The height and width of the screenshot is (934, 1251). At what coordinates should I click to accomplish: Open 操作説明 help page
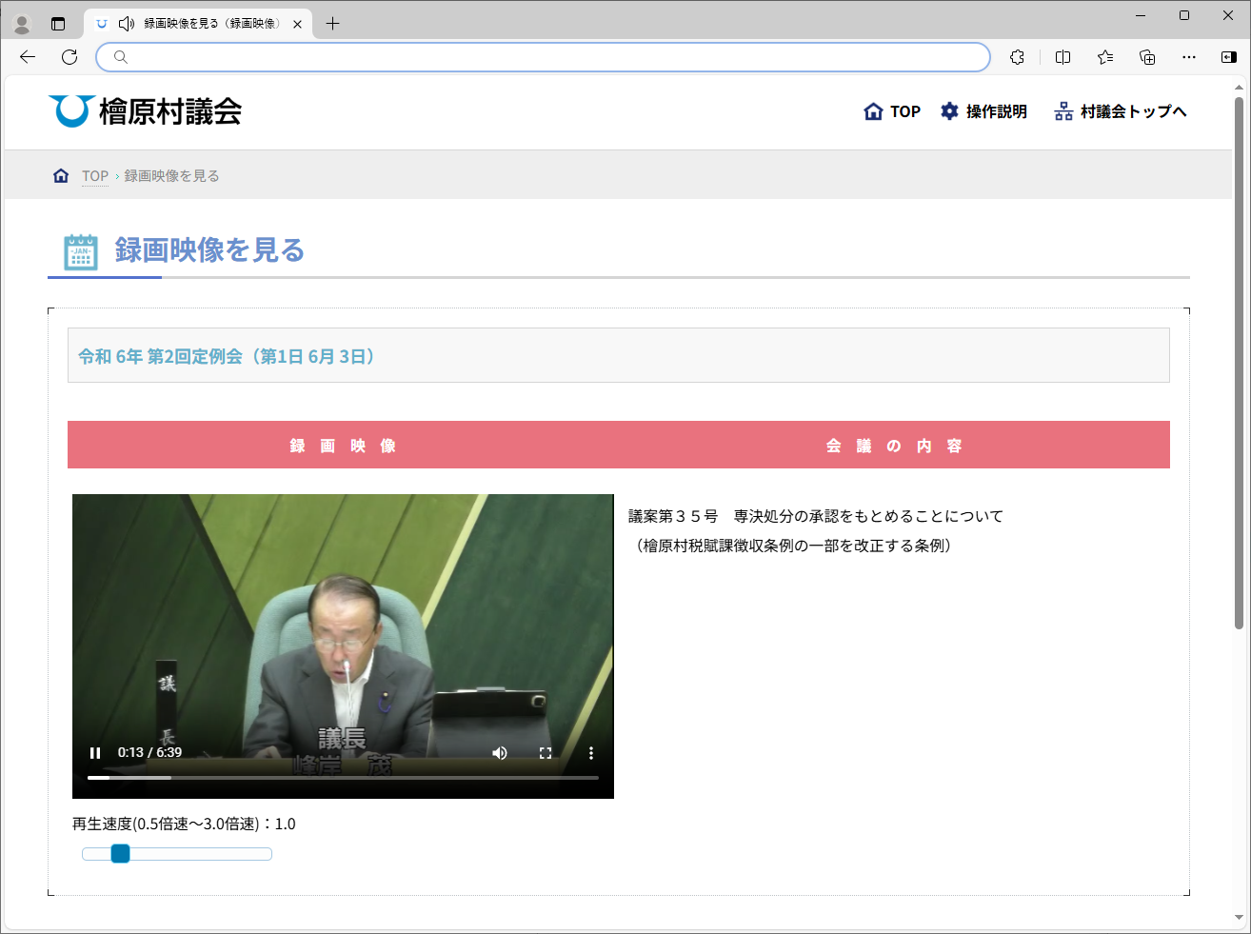(984, 111)
